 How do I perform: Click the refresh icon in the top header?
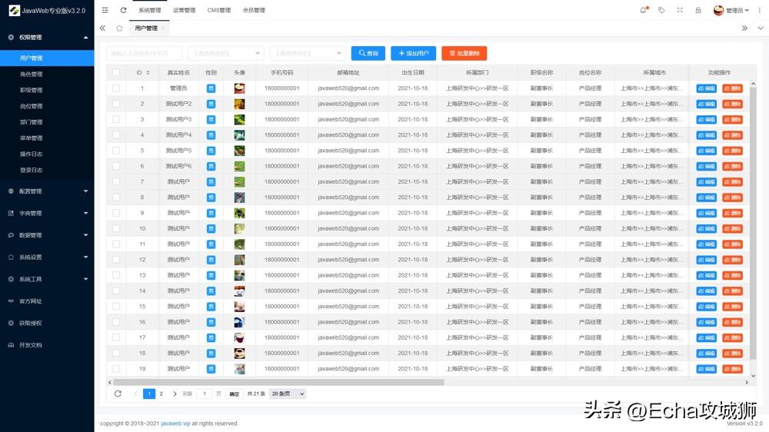tap(123, 10)
